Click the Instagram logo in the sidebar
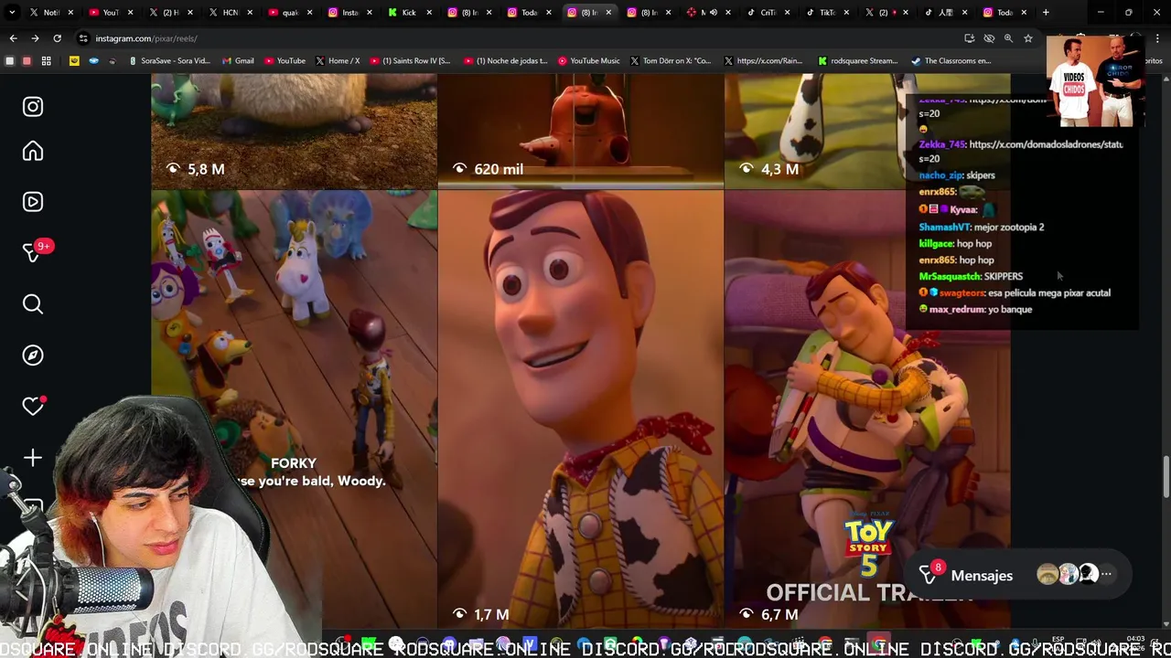The width and height of the screenshot is (1171, 658). [x=33, y=107]
